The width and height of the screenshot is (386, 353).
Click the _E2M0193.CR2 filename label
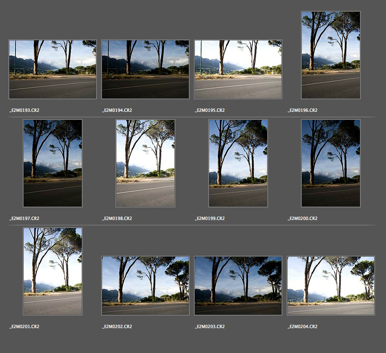tap(25, 110)
